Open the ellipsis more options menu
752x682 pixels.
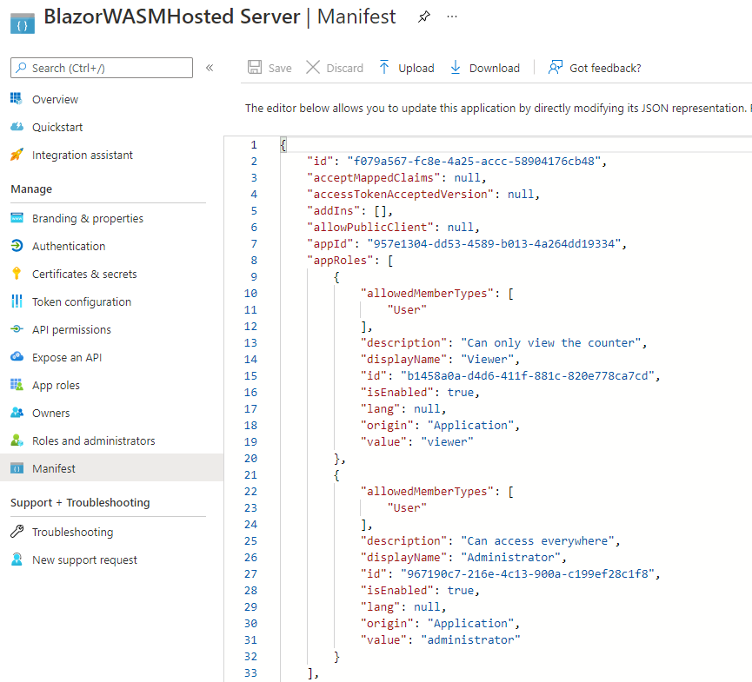coord(452,17)
